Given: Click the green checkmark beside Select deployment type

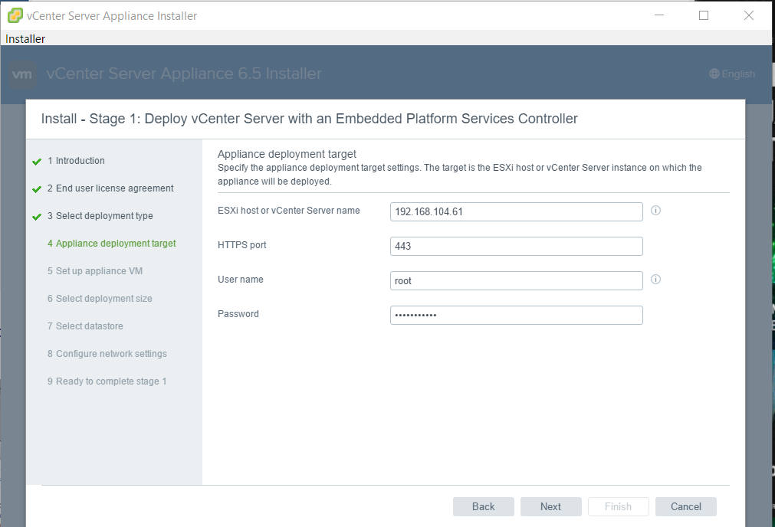Looking at the screenshot, I should tap(37, 217).
